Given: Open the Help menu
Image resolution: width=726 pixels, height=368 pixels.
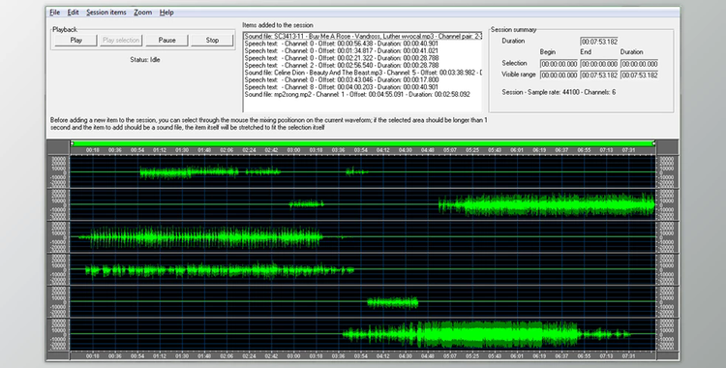Looking at the screenshot, I should pos(166,13).
